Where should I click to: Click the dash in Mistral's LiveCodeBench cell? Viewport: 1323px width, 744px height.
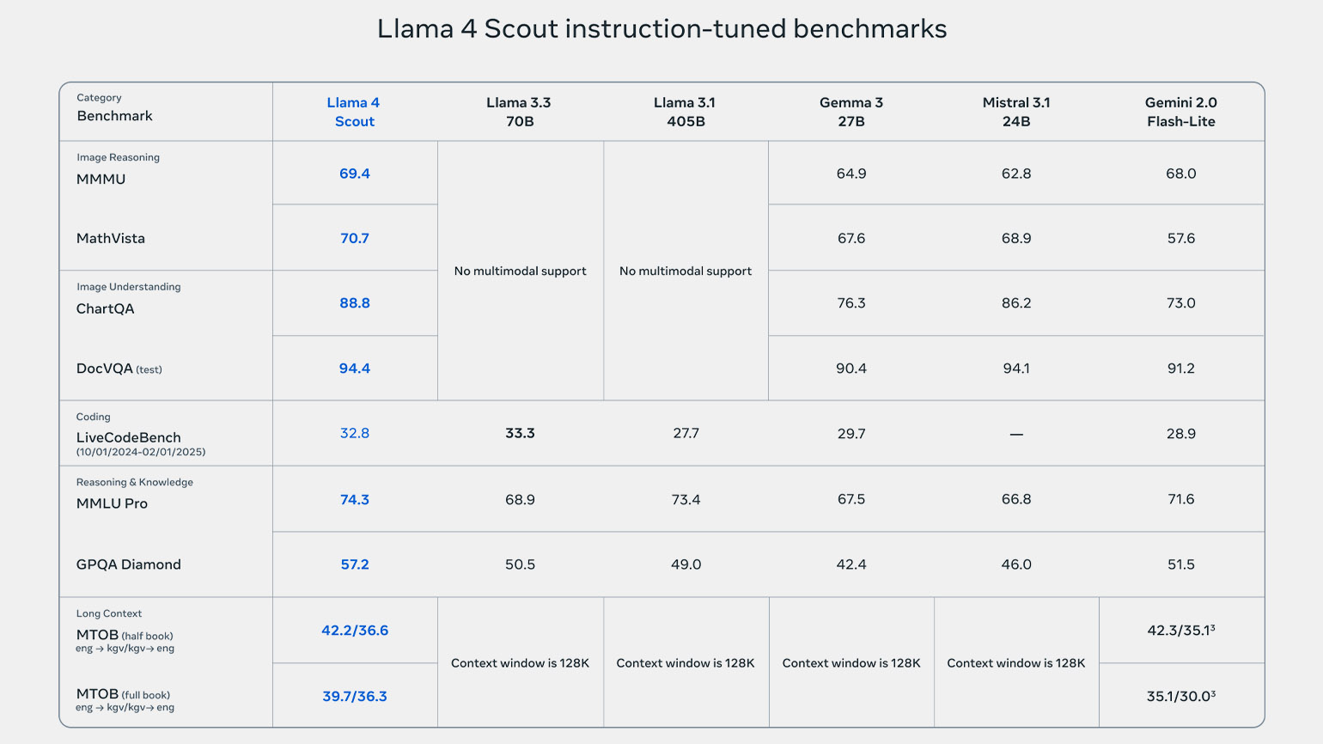1015,435
